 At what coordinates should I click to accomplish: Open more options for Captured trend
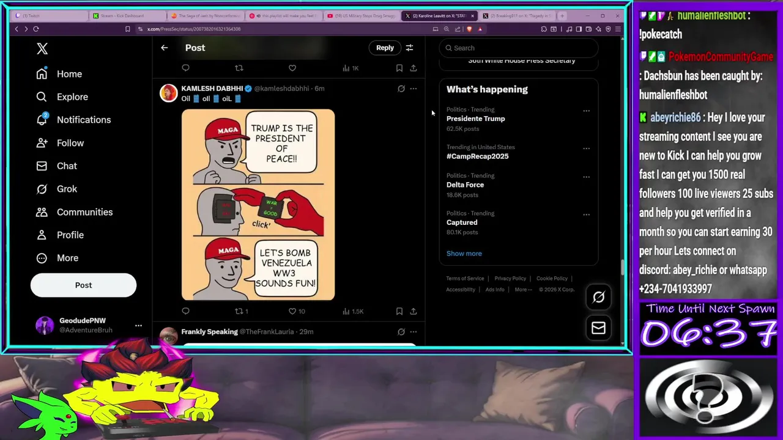click(586, 215)
